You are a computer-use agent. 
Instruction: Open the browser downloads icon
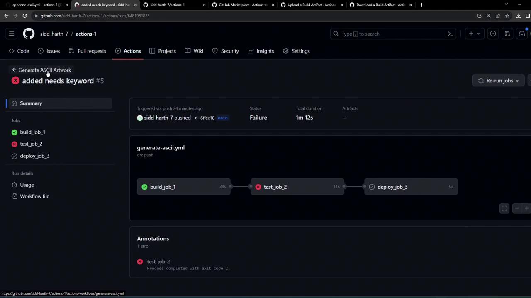tap(519, 16)
